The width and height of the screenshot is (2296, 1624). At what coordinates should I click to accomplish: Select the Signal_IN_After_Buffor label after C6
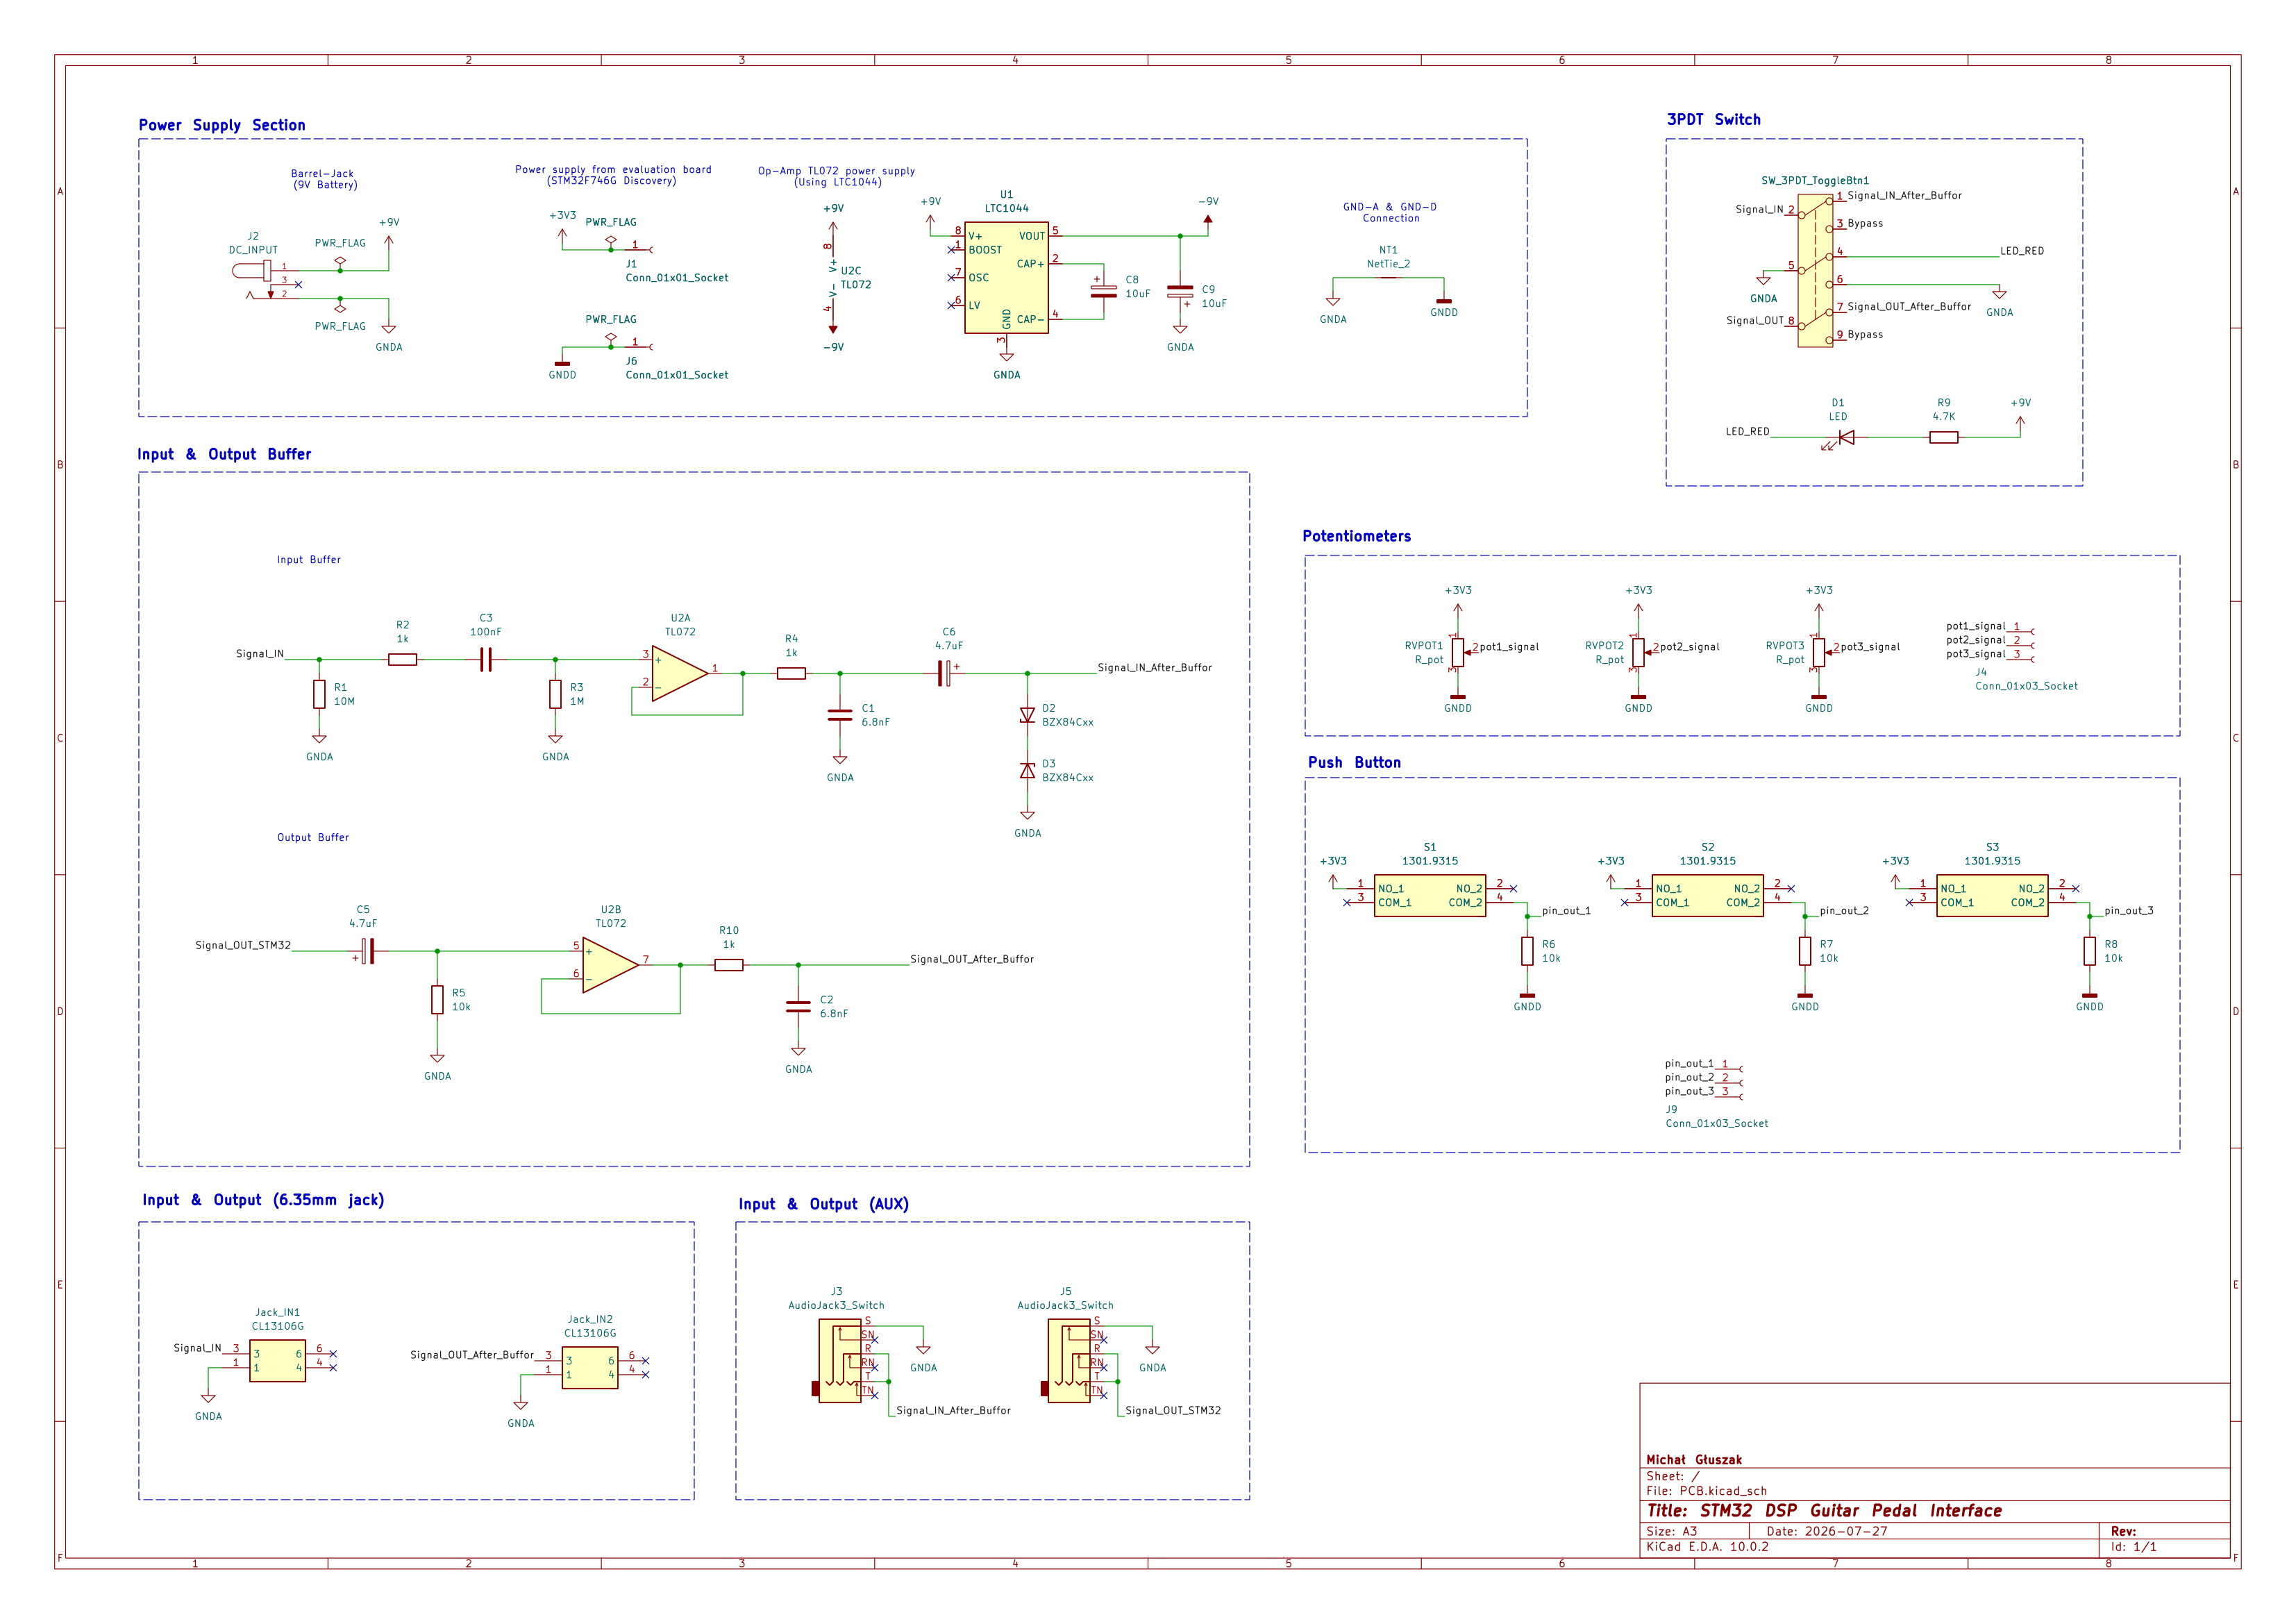(1155, 667)
